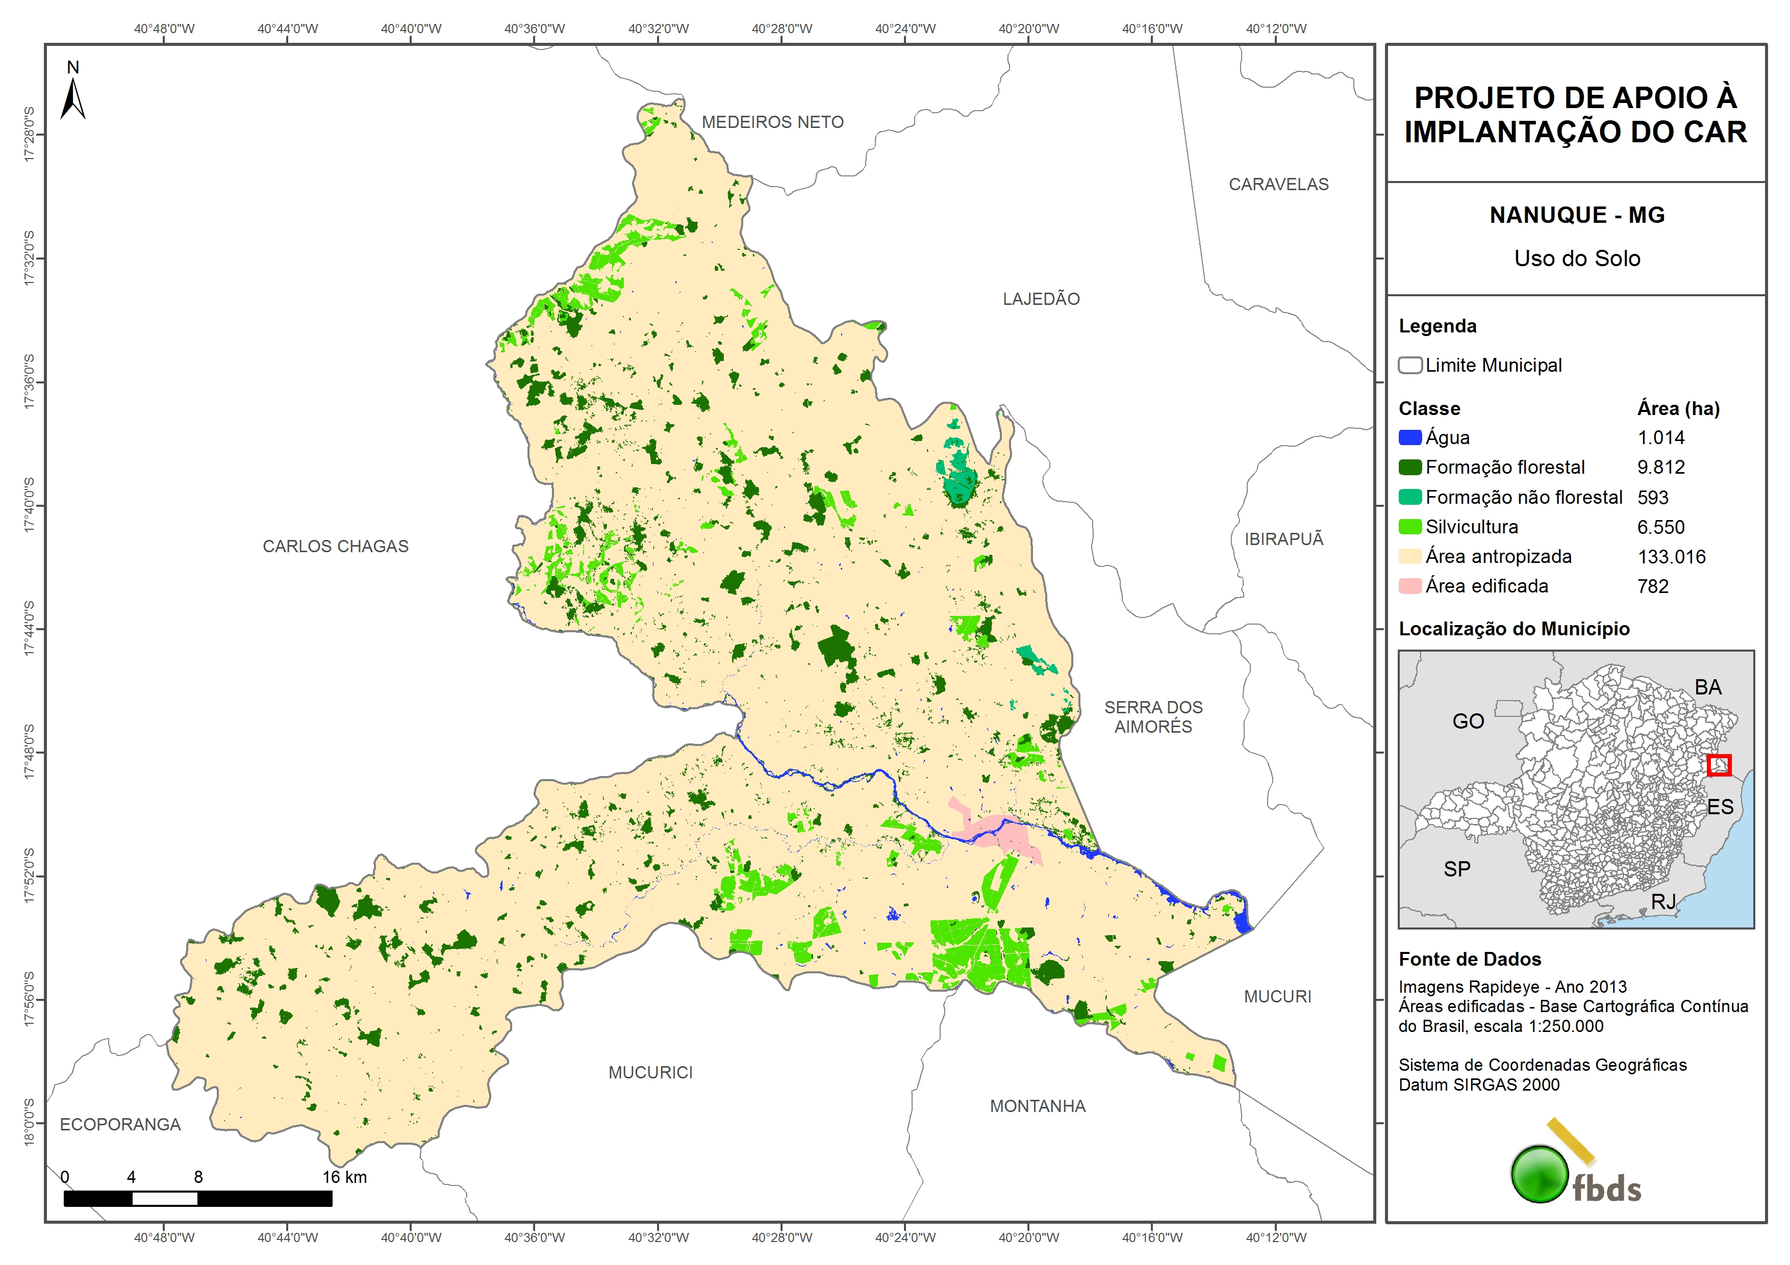1790x1265 pixels.
Task: Click the black-and-white scale bar
Action: tap(197, 1199)
